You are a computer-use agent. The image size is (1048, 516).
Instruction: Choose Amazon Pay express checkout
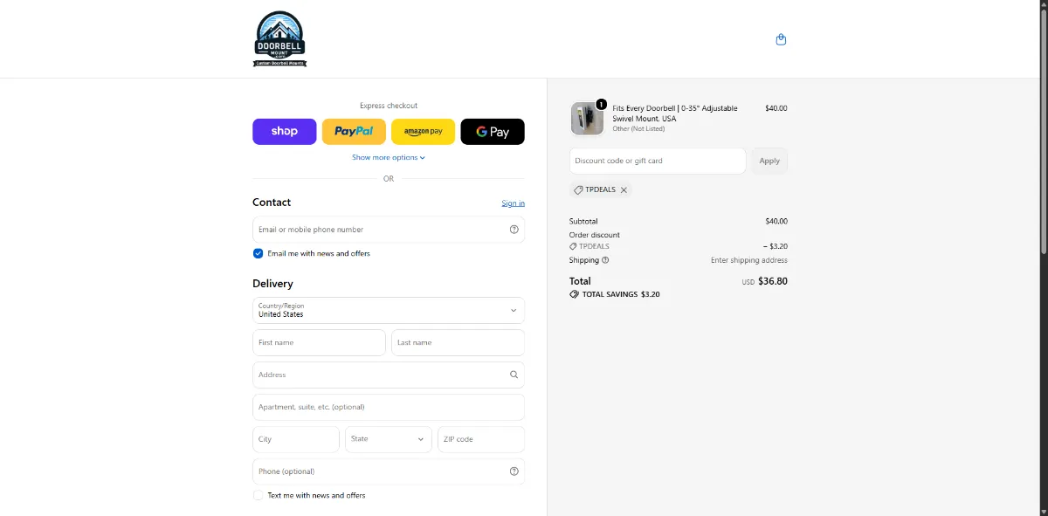coord(423,132)
